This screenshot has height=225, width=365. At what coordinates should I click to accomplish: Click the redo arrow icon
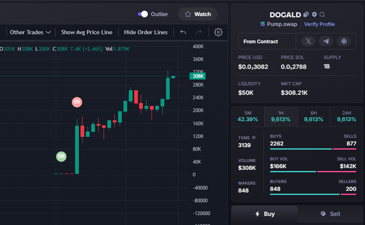pos(199,32)
